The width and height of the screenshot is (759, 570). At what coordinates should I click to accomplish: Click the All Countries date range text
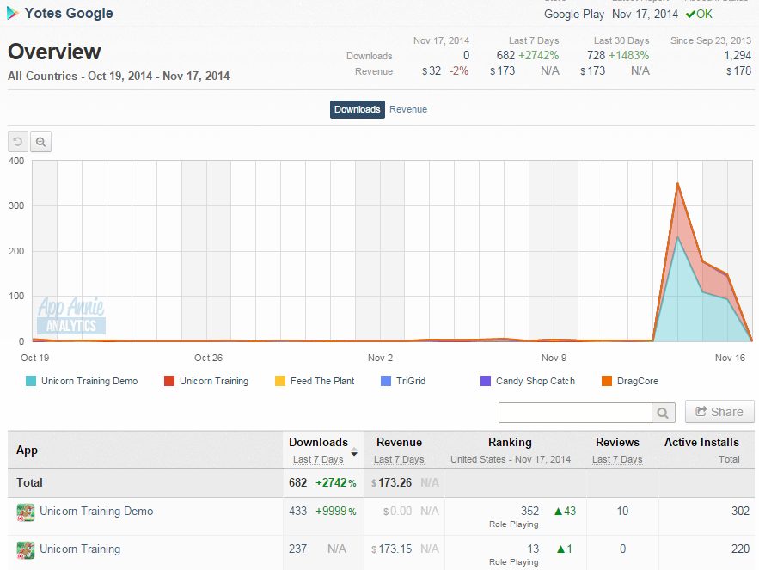click(x=119, y=76)
